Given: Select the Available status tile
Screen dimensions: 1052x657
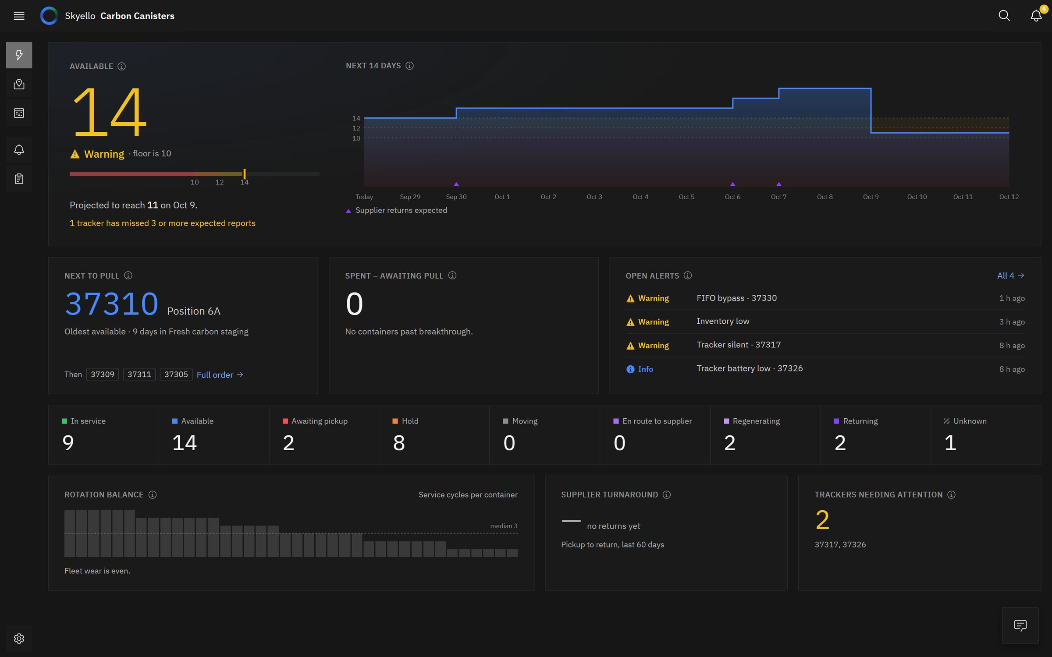Looking at the screenshot, I should pyautogui.click(x=214, y=434).
